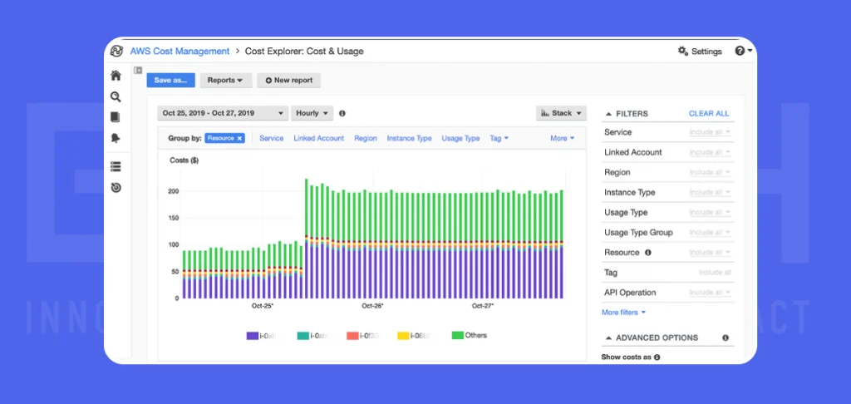Open the Home icon in sidebar

[x=116, y=76]
